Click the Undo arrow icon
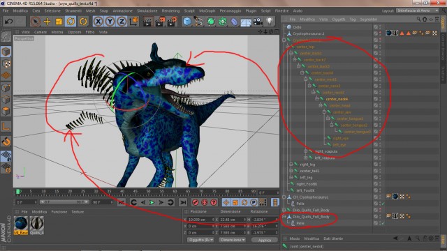 (9, 22)
